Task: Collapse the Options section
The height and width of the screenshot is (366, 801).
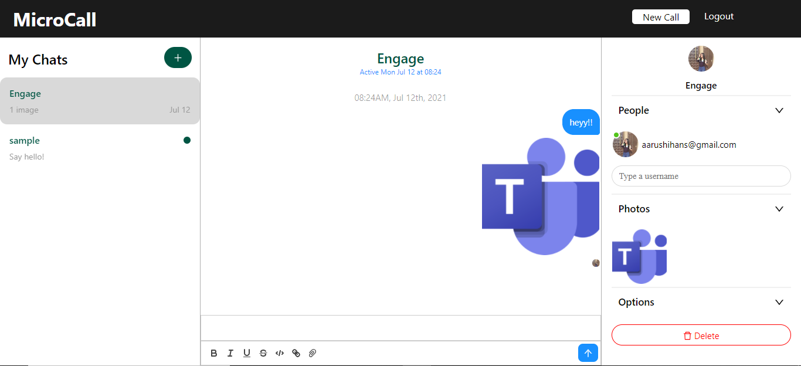Action: [779, 302]
